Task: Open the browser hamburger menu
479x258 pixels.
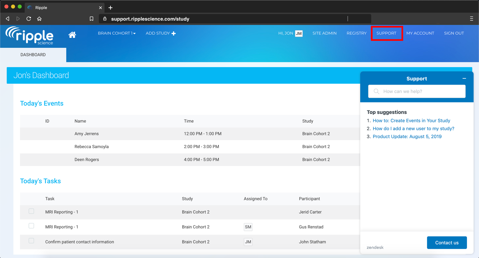Action: pos(471,19)
